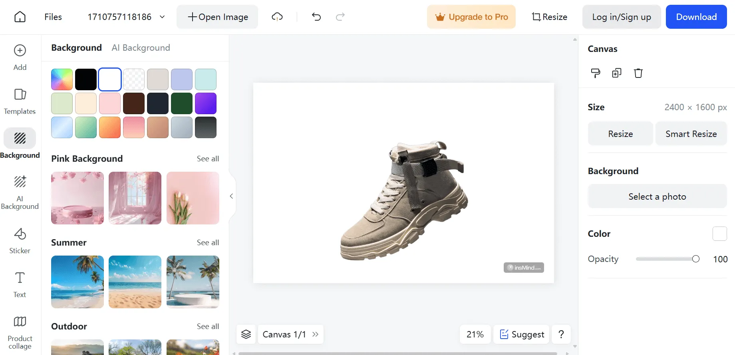Open the Templates sidebar panel

point(20,101)
